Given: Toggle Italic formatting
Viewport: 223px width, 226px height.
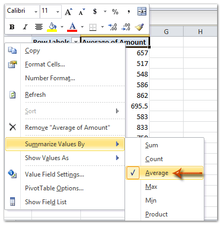Looking at the screenshot, I should [x=25, y=27].
